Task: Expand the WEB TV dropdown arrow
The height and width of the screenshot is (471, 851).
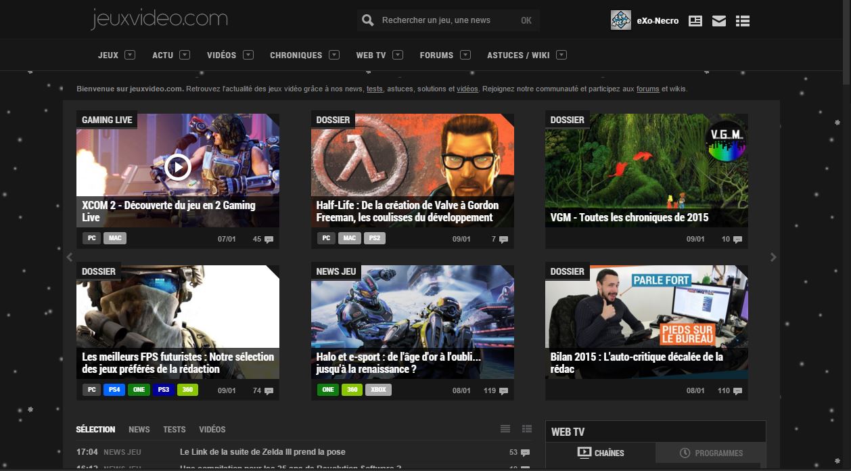Action: (x=398, y=55)
